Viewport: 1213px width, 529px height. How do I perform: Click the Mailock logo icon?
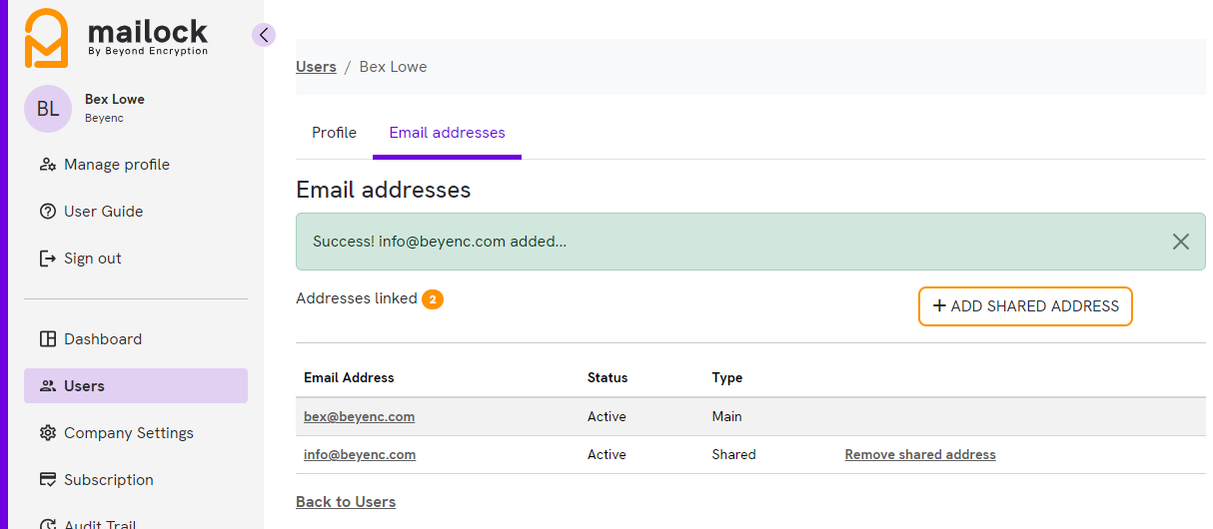coord(46,38)
